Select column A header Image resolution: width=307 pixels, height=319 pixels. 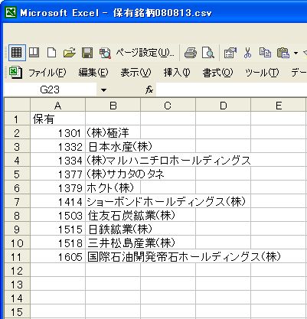[x=57, y=105]
